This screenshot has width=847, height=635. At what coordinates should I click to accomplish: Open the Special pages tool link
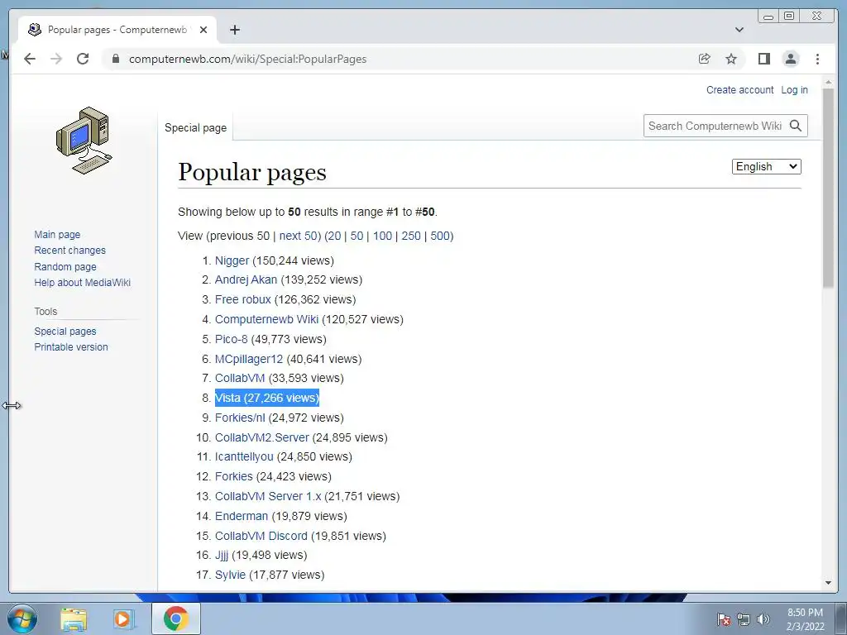tap(65, 331)
